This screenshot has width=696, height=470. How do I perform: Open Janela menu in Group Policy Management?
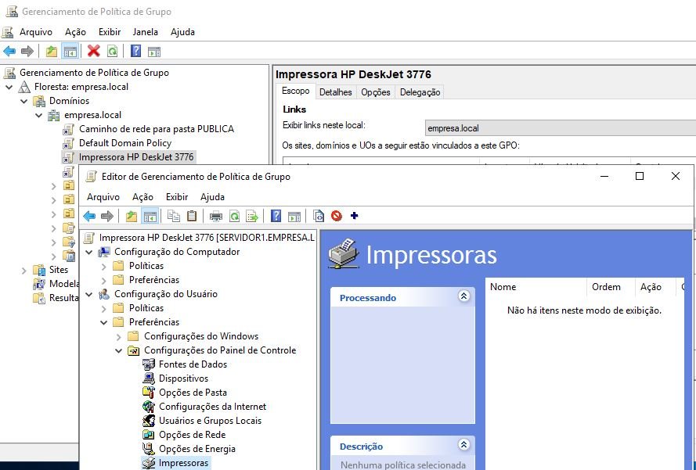click(x=145, y=32)
